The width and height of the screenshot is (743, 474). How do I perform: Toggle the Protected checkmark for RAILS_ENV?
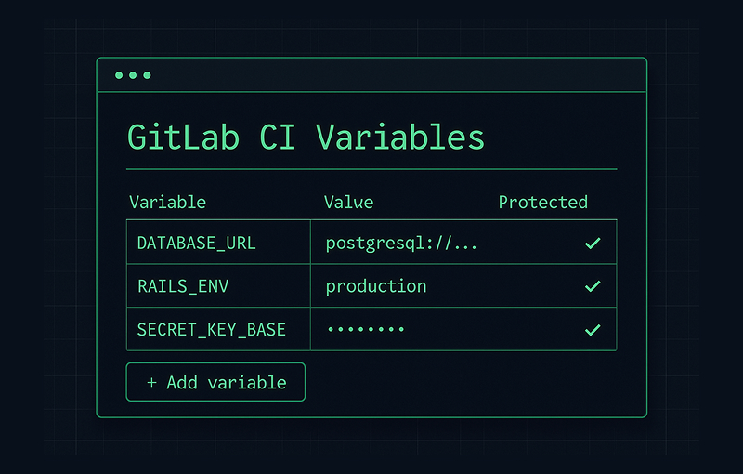[x=593, y=286]
